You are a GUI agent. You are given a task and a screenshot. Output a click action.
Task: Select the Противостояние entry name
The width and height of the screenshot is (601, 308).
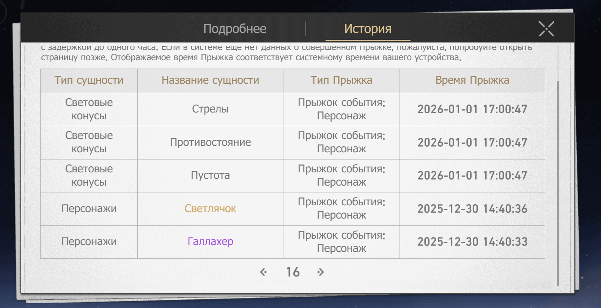210,142
